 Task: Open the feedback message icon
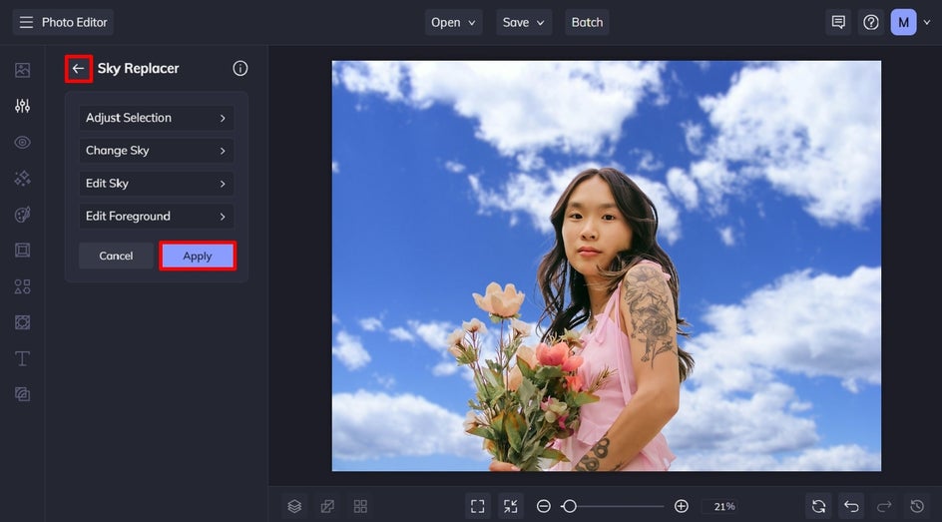[x=838, y=22]
